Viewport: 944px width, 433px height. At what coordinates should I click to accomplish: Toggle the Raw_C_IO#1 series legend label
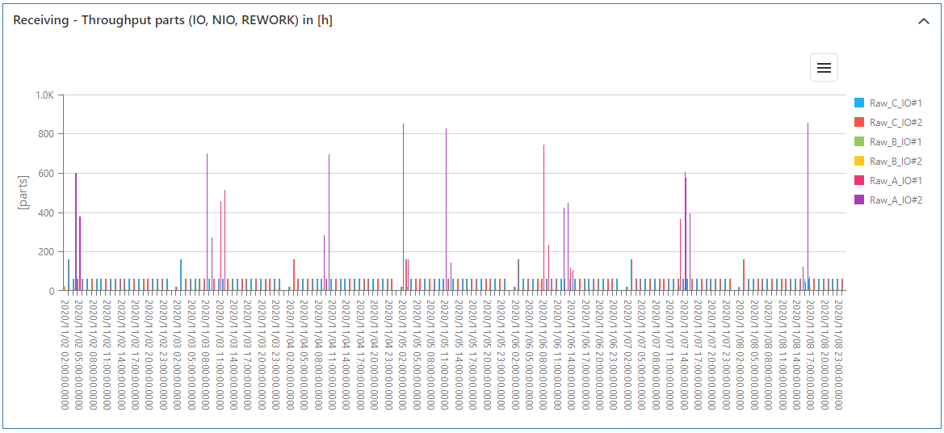click(896, 103)
